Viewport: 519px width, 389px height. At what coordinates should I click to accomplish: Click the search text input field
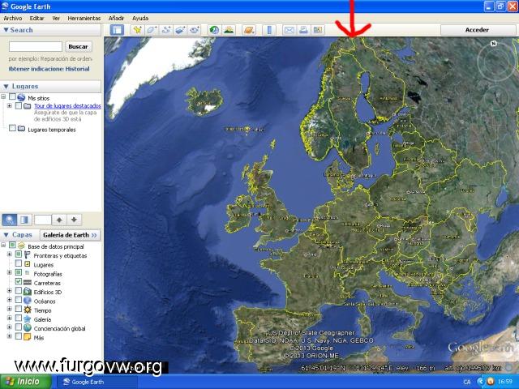point(36,47)
